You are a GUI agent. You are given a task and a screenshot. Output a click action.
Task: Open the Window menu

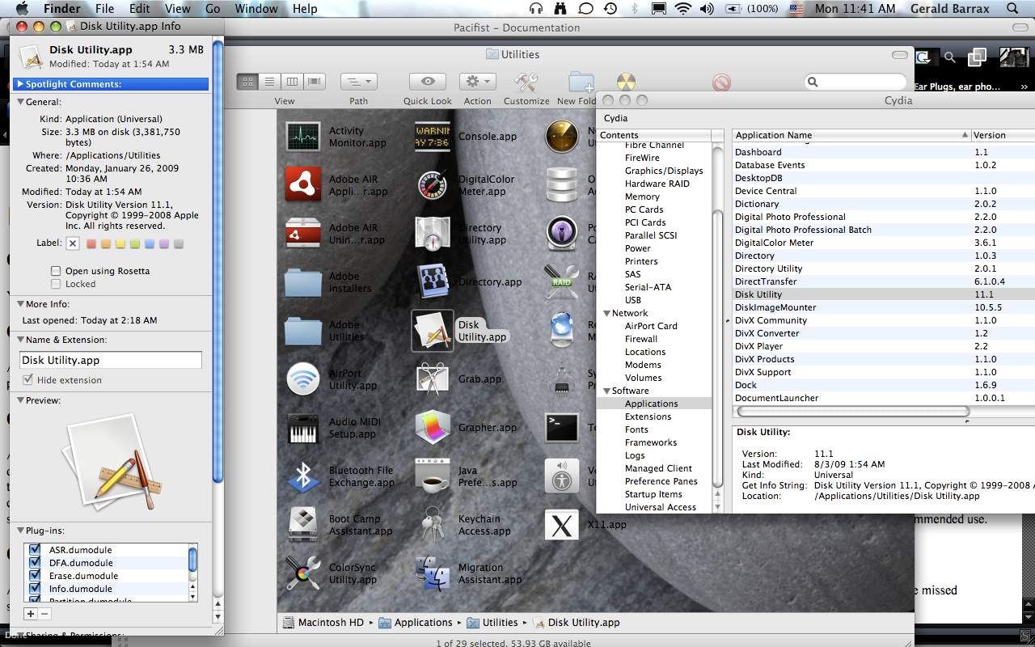tap(256, 9)
